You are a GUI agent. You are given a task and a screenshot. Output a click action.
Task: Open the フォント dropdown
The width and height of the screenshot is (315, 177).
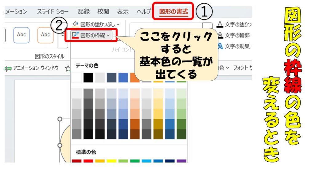[242, 68]
